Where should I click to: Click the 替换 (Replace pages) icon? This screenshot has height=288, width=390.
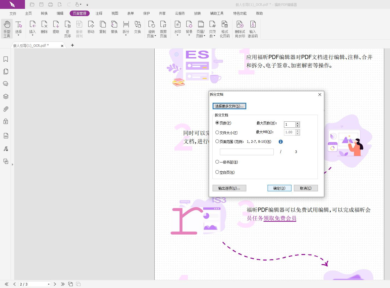114,28
